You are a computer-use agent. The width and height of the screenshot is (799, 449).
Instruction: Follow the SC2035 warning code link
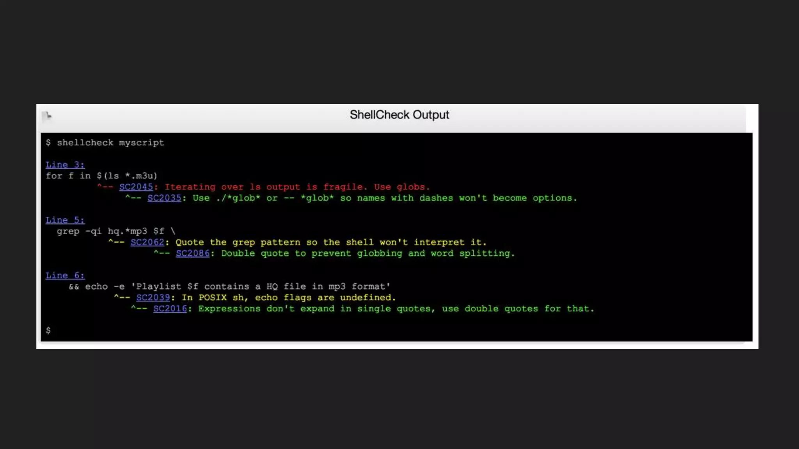coord(164,198)
